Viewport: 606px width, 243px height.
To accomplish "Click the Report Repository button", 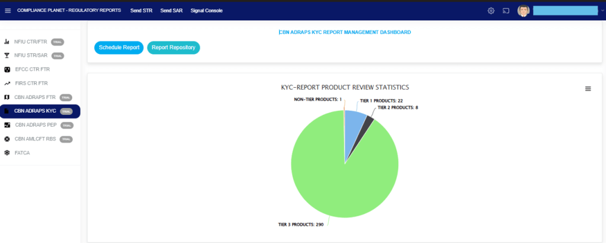I will click(x=174, y=47).
